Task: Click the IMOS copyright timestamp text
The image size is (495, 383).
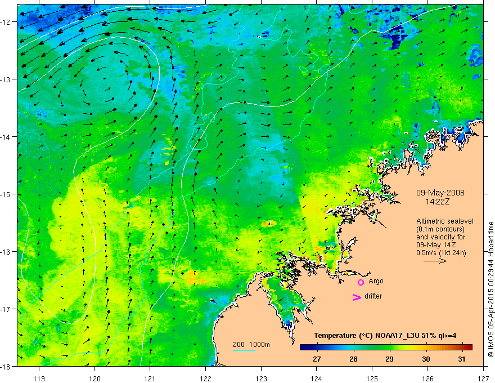Action: (x=490, y=290)
